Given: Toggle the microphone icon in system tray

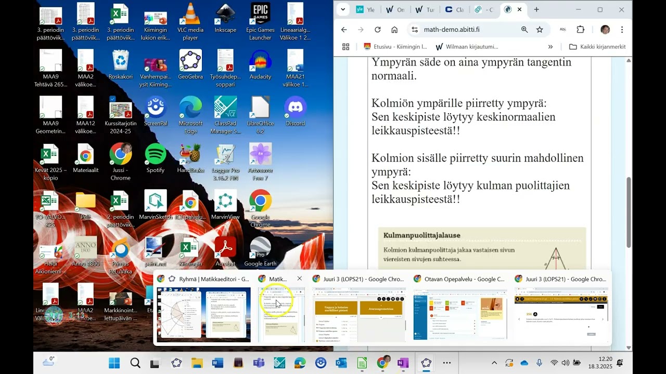Looking at the screenshot, I should pos(539,363).
